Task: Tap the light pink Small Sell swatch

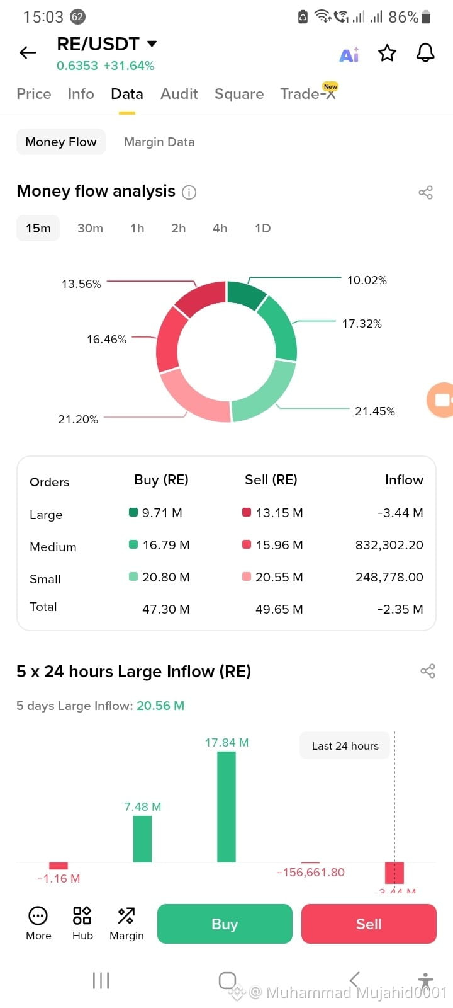Action: point(247,576)
